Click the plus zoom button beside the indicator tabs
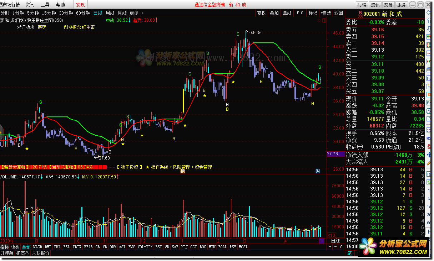Screen dimensions: 434x261 (329, 247)
